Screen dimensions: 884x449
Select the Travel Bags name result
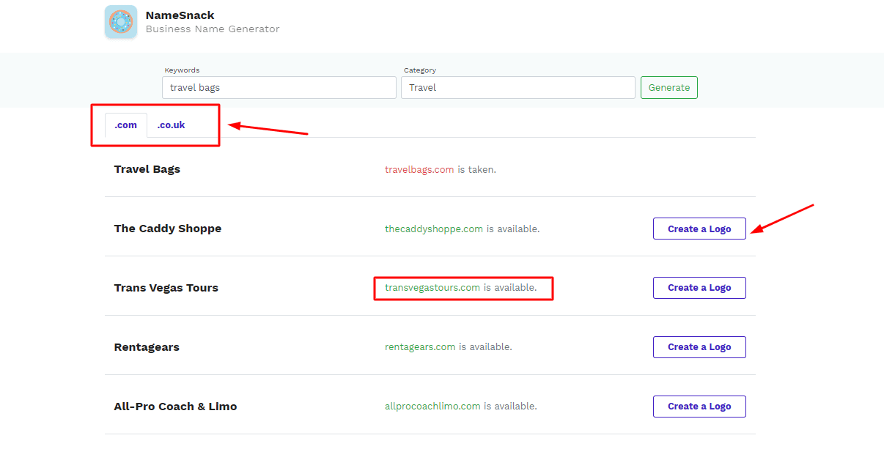[147, 169]
